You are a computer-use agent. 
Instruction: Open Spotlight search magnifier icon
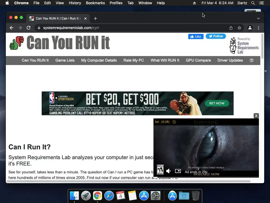253,3
